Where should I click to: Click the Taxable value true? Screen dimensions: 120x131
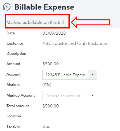coord(46,126)
